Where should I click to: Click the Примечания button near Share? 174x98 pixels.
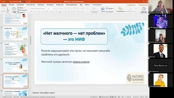[143, 5]
